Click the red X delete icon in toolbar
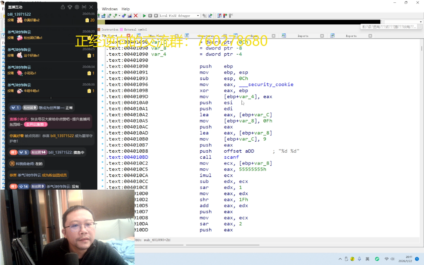This screenshot has width=424, height=265. click(136, 16)
